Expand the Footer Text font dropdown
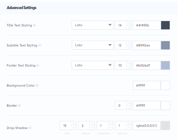This screenshot has width=179, height=140. coord(93,65)
